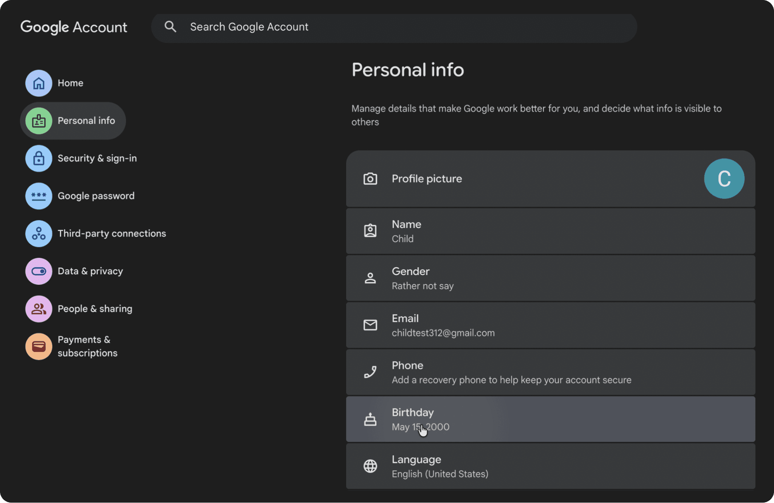Click the Home house icon
Screen dimensions: 774x503
39,83
